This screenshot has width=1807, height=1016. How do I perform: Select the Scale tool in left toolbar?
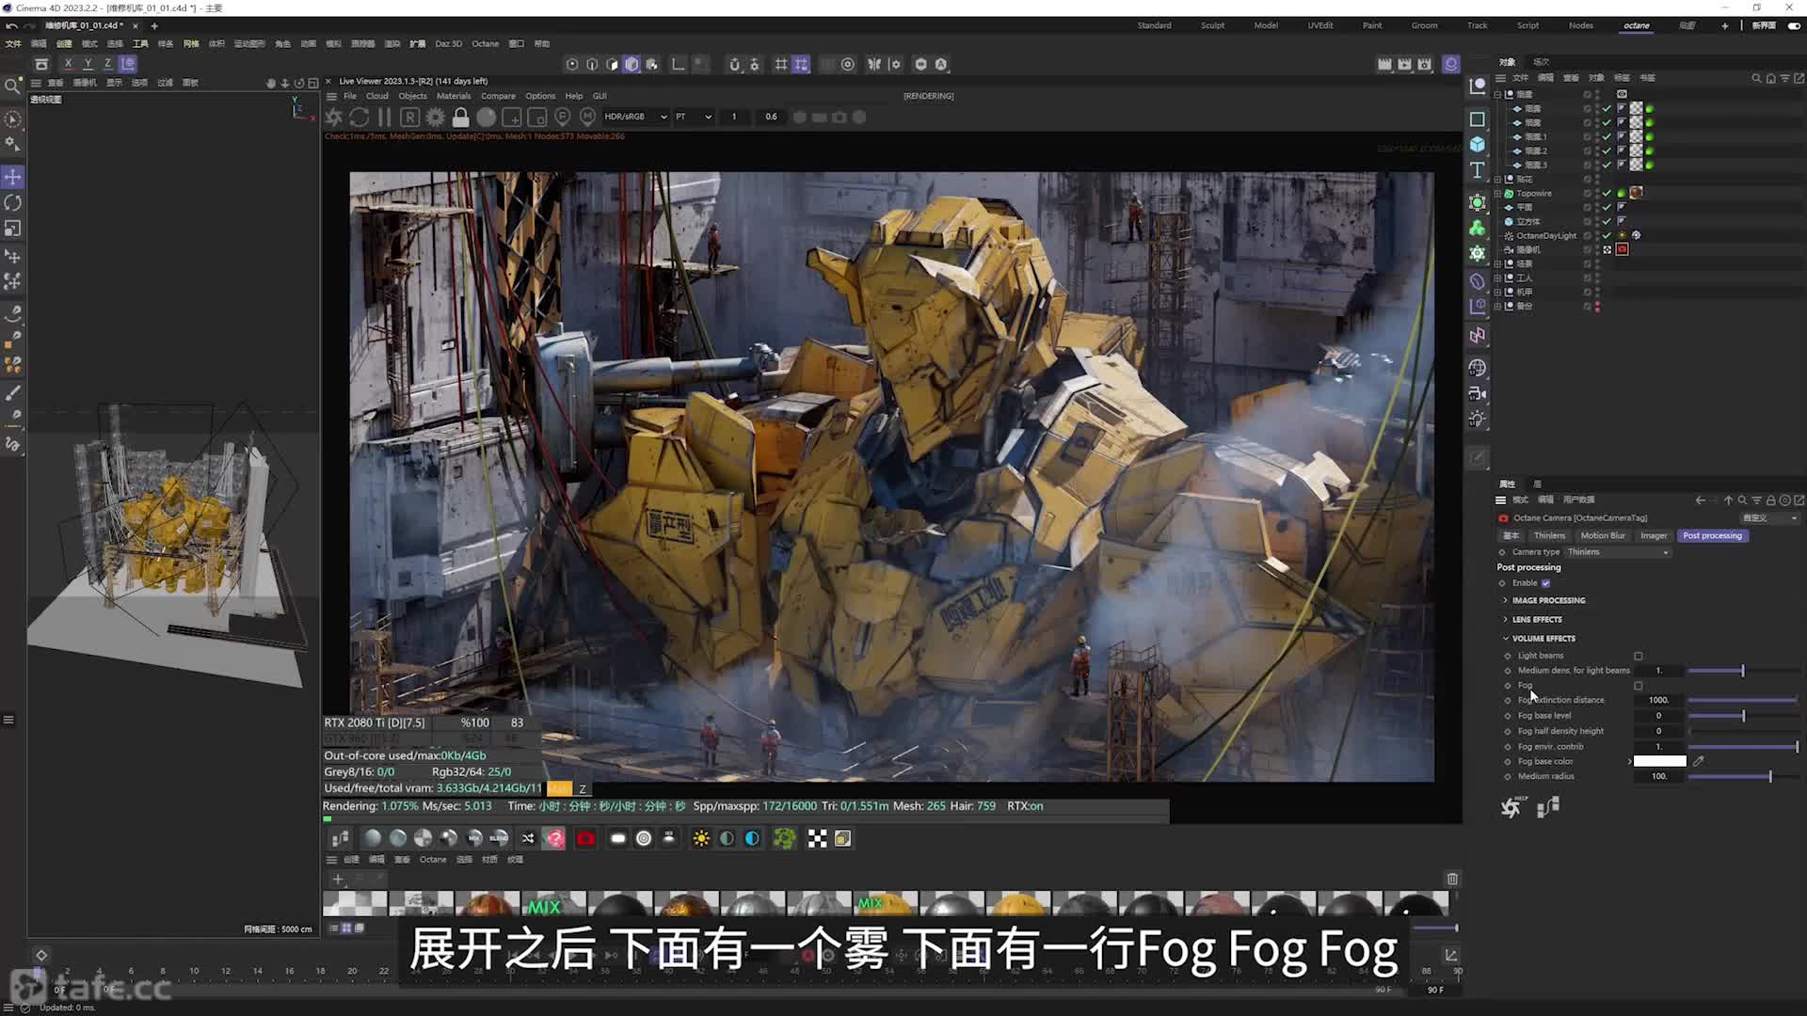tap(13, 229)
